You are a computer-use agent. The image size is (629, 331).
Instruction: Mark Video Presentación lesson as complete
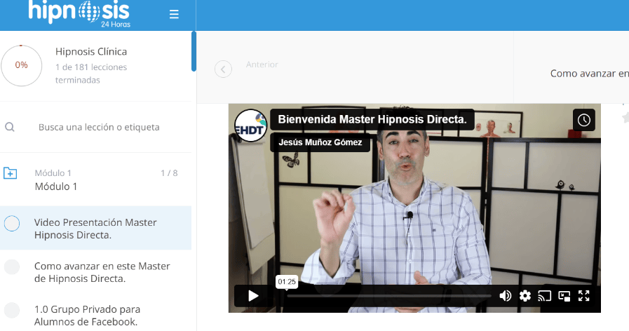point(12,224)
